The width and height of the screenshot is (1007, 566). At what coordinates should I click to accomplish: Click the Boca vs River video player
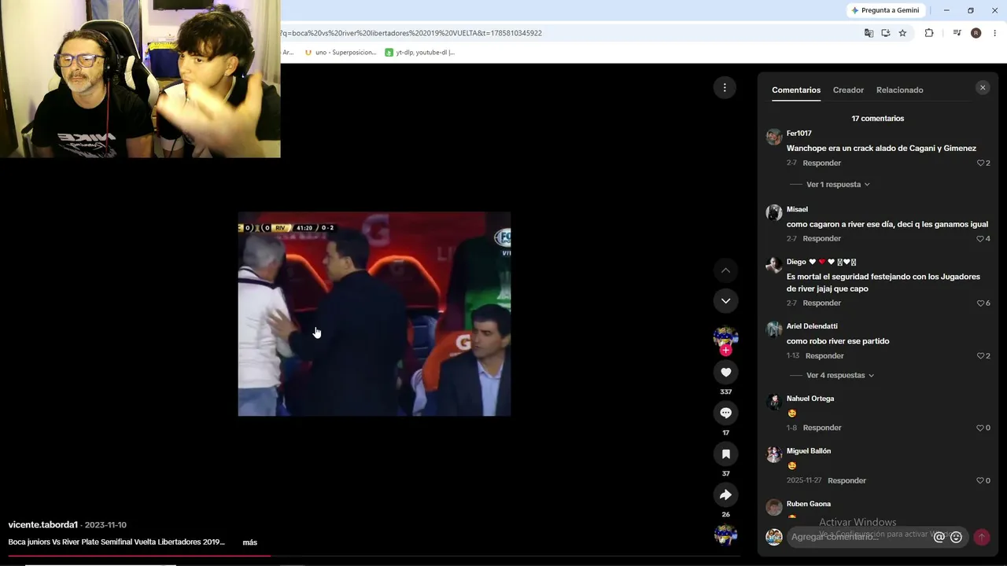[374, 314]
